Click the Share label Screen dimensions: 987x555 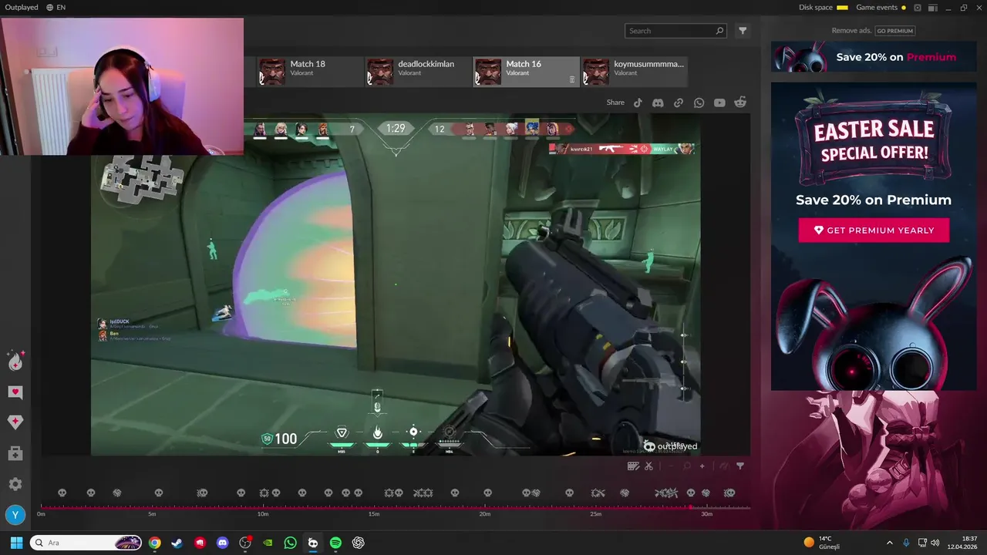(615, 103)
